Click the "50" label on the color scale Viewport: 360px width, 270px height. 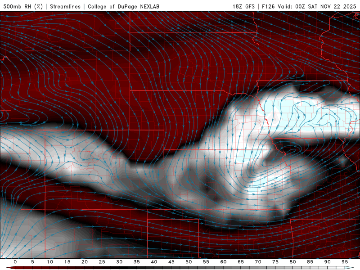[x=189, y=262]
